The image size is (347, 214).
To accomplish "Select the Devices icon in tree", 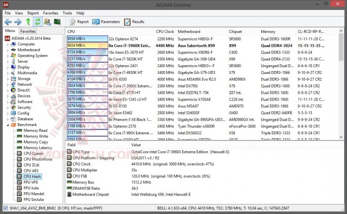I will pos(13,96).
